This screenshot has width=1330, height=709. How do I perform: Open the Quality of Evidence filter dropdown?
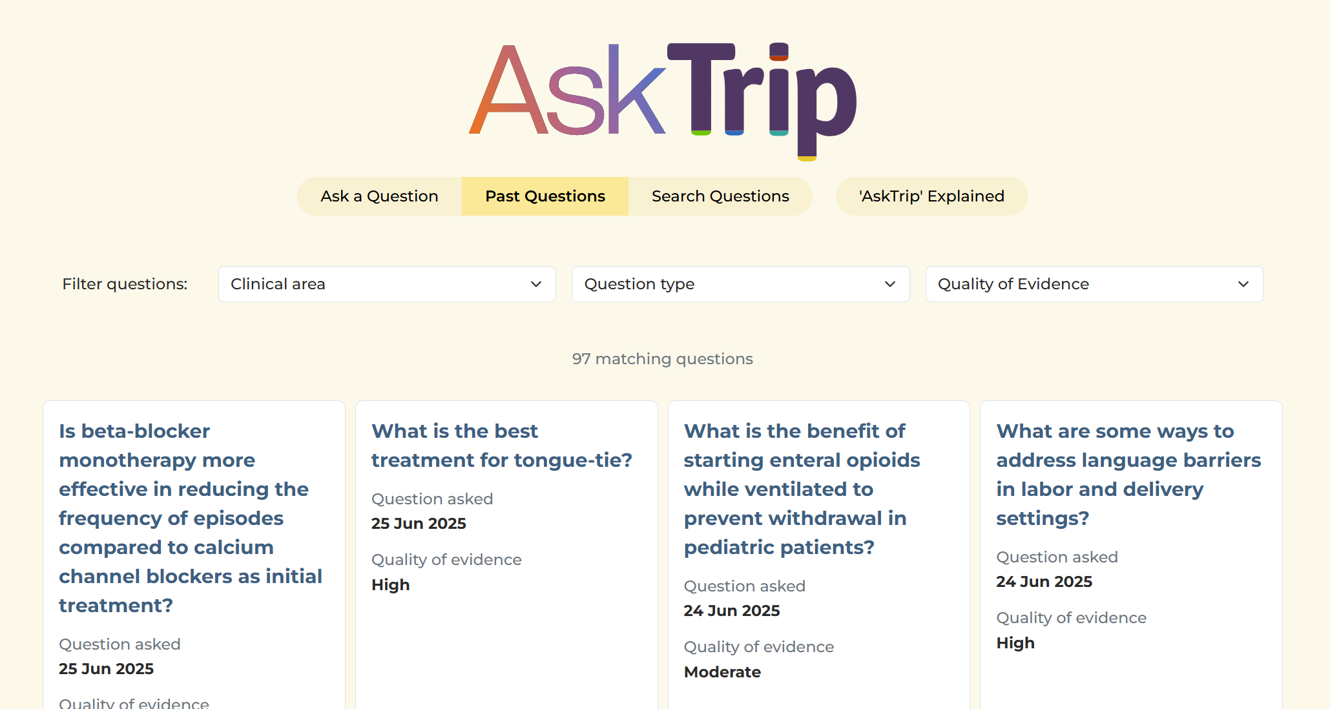click(1094, 284)
